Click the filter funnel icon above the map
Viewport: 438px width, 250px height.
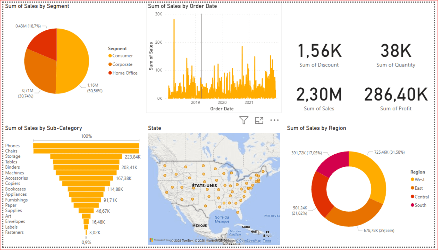pyautogui.click(x=244, y=120)
